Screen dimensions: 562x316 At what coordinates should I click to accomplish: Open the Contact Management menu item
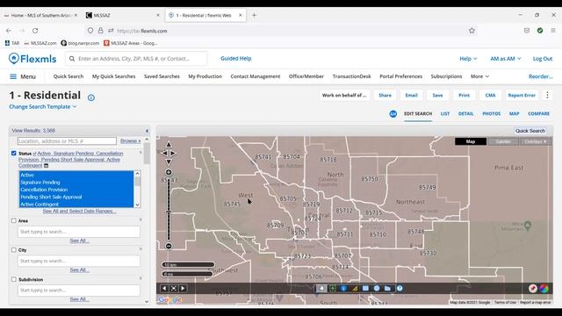pos(256,76)
